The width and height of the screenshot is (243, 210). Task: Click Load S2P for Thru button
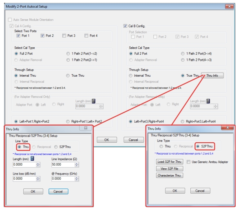pos(169,161)
